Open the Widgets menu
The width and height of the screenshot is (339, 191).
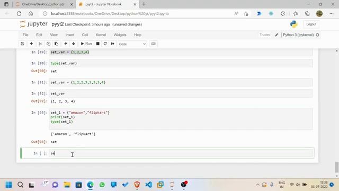coord(120,35)
